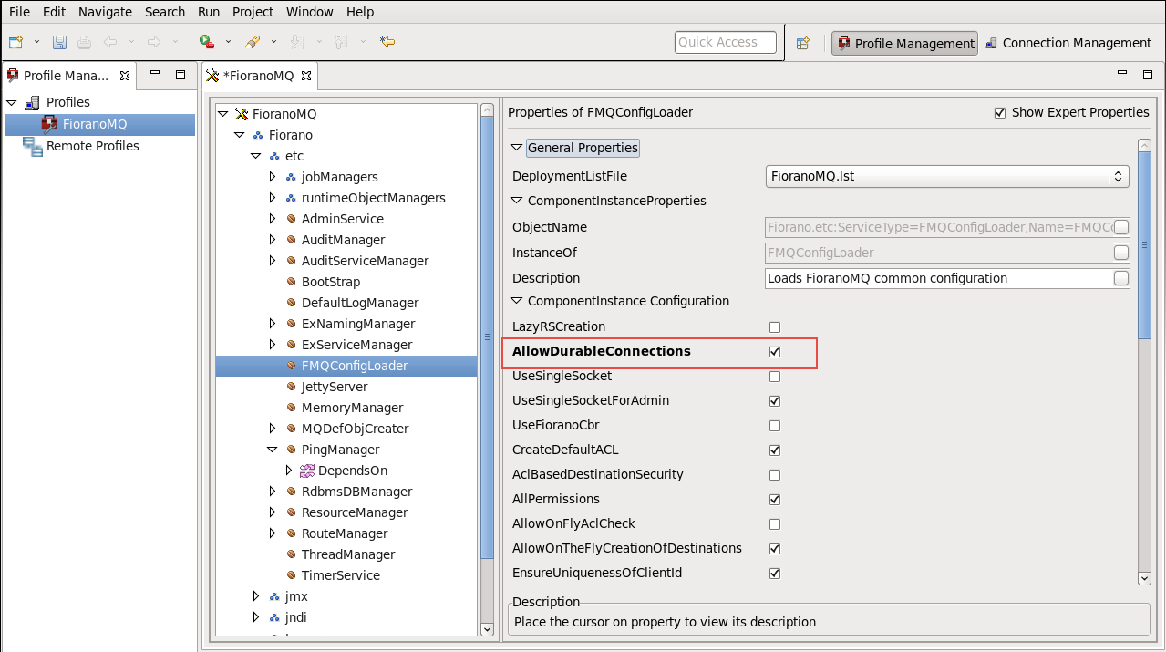Collapse the General Properties section

(517, 148)
